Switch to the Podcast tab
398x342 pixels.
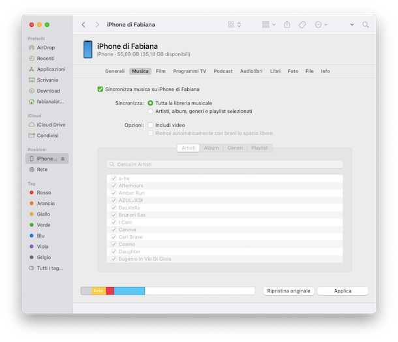[x=223, y=71]
